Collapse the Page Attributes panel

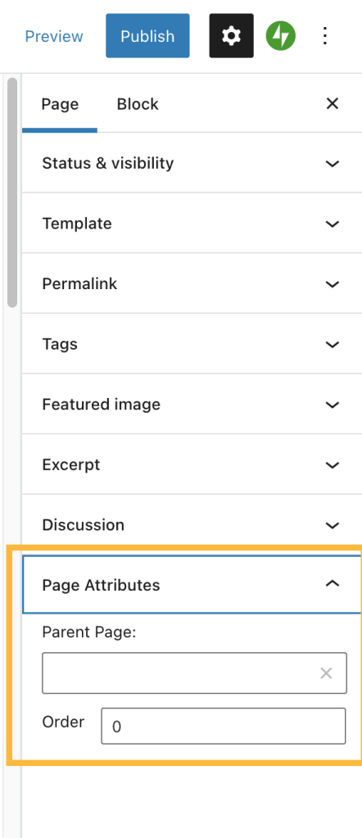tap(192, 585)
